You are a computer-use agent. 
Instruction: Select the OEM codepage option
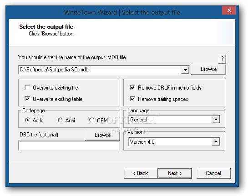[x=91, y=120]
